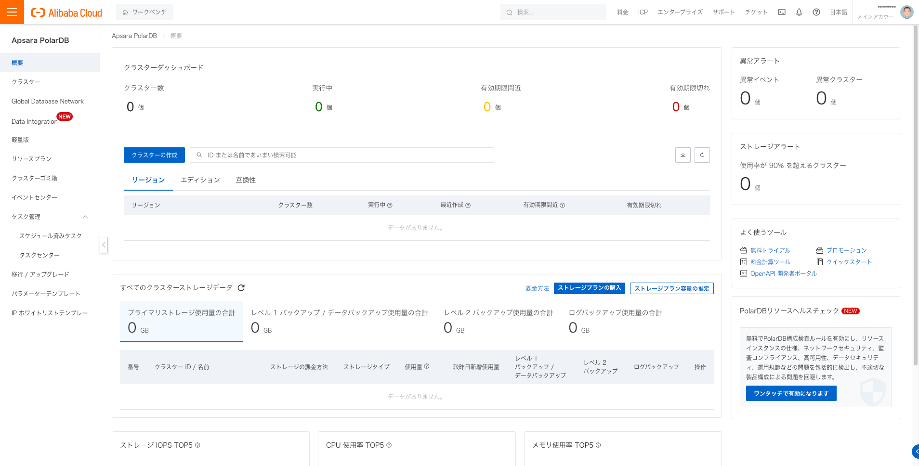Open the プロモーション link
Image resolution: width=919 pixels, height=466 pixels.
847,250
